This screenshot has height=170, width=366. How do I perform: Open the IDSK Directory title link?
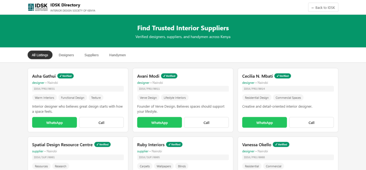point(65,5)
